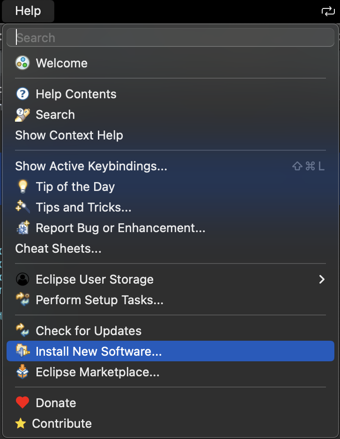The width and height of the screenshot is (340, 439).
Task: Choose the Contribute menu entry
Action: (x=170, y=423)
